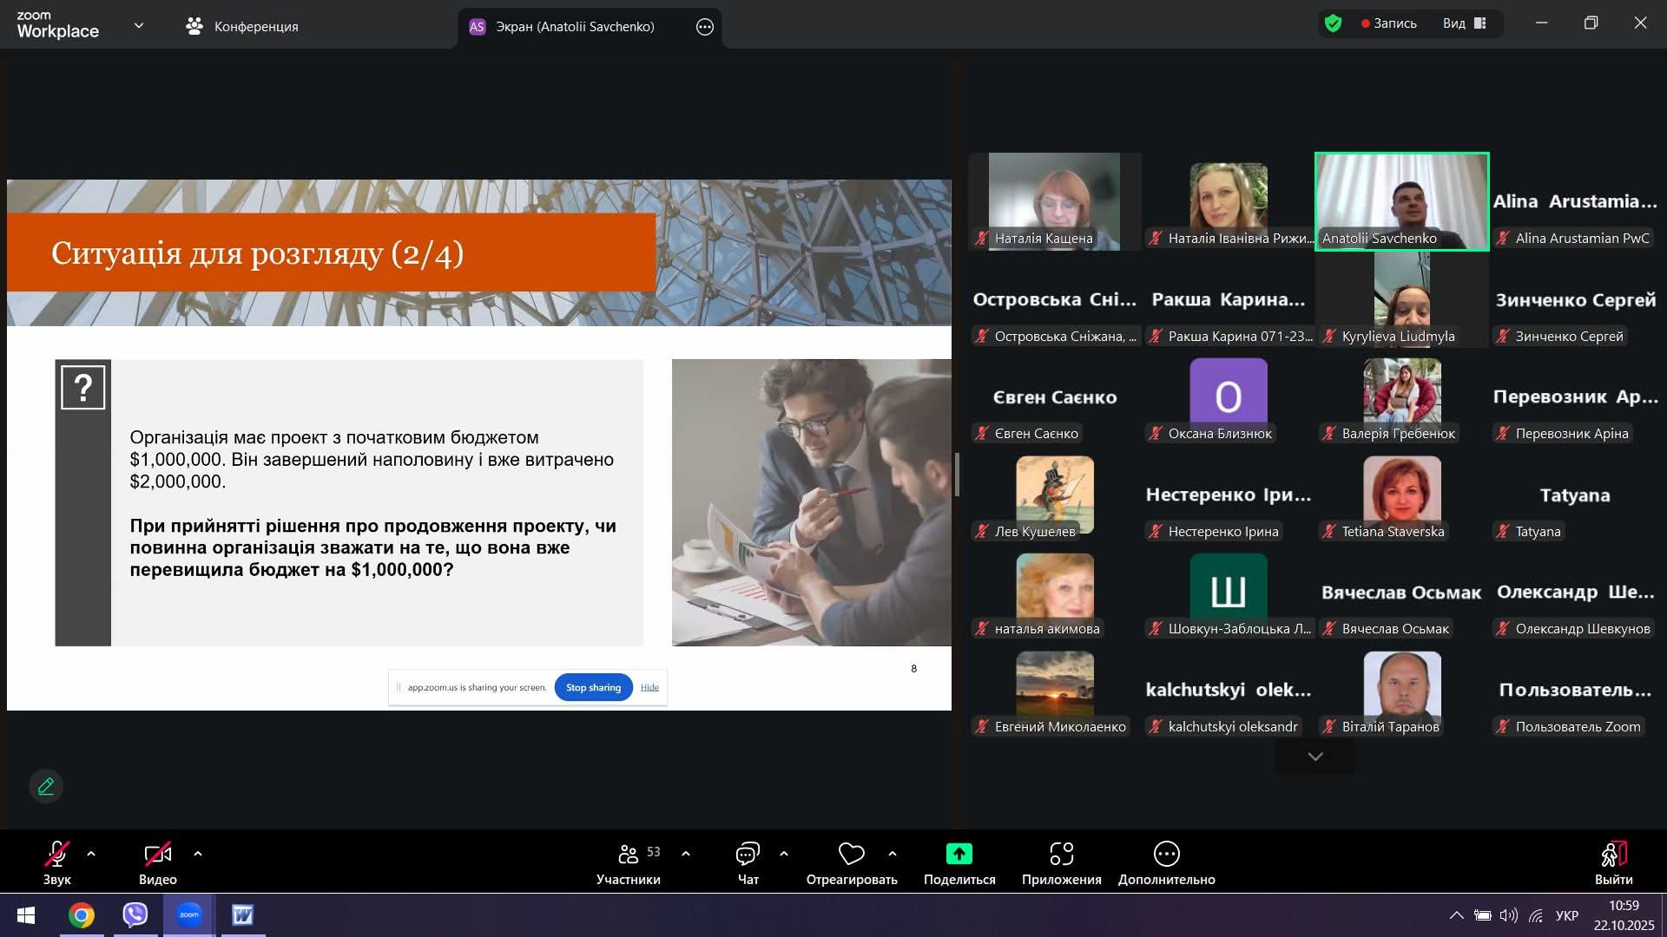Open the Дополнительно more options menu

tap(1166, 855)
